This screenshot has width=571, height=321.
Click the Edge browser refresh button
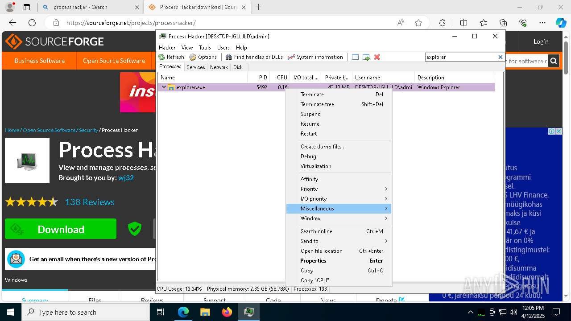(x=32, y=23)
